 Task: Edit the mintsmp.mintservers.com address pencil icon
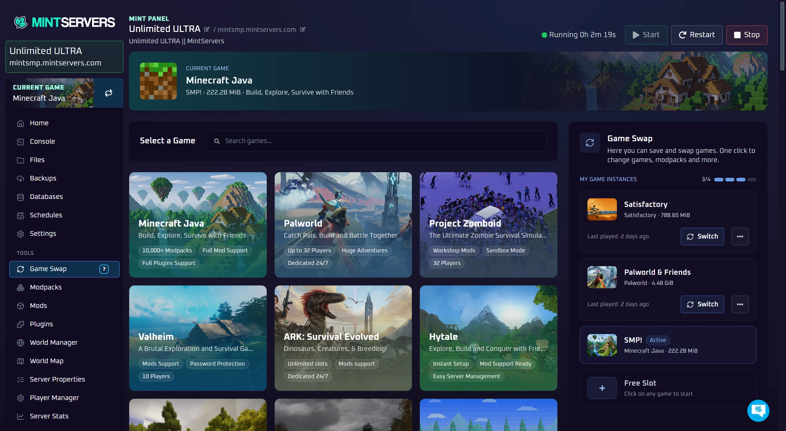pos(303,29)
